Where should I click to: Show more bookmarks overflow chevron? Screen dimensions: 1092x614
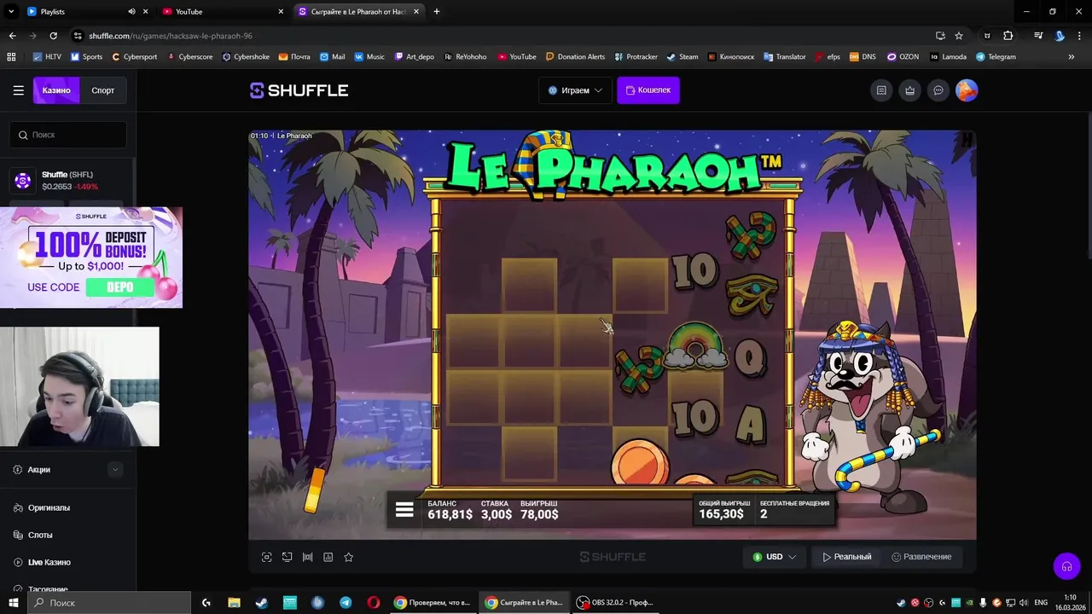(1072, 57)
